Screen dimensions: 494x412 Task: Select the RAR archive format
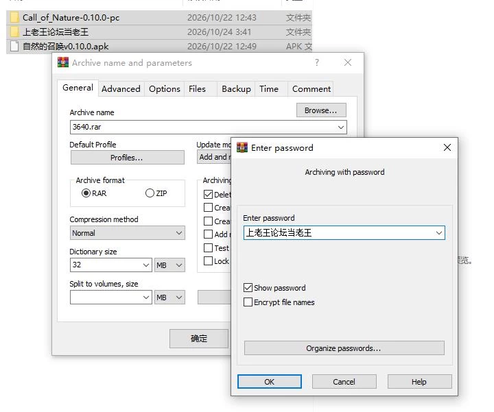click(86, 193)
